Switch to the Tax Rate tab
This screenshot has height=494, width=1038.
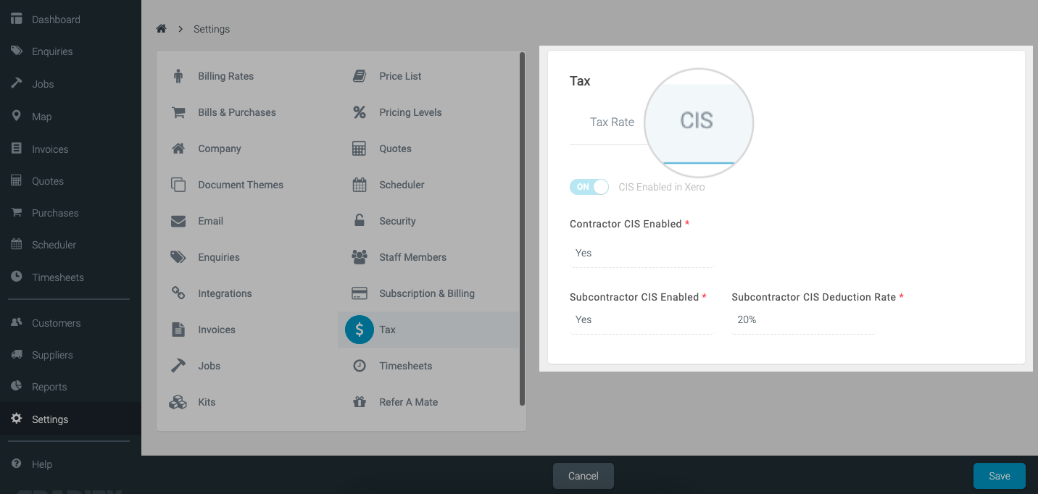point(612,122)
